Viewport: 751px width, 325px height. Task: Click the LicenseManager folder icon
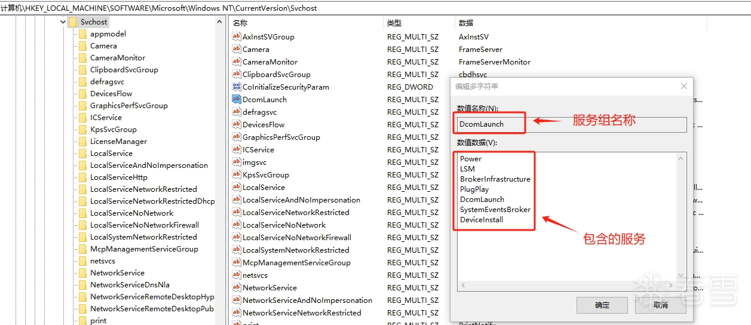tap(82, 142)
